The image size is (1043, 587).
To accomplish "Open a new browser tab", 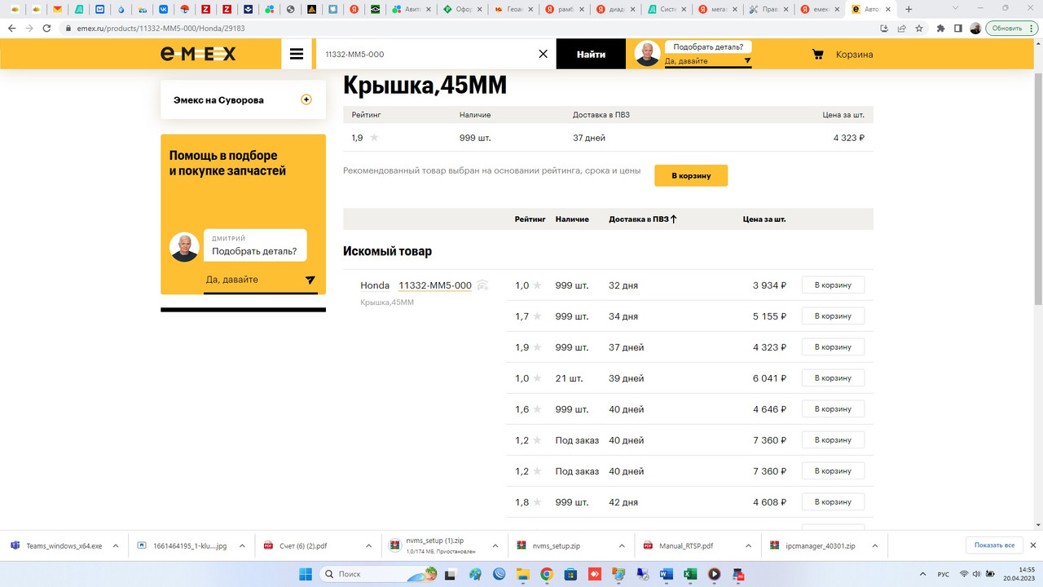I will (909, 9).
